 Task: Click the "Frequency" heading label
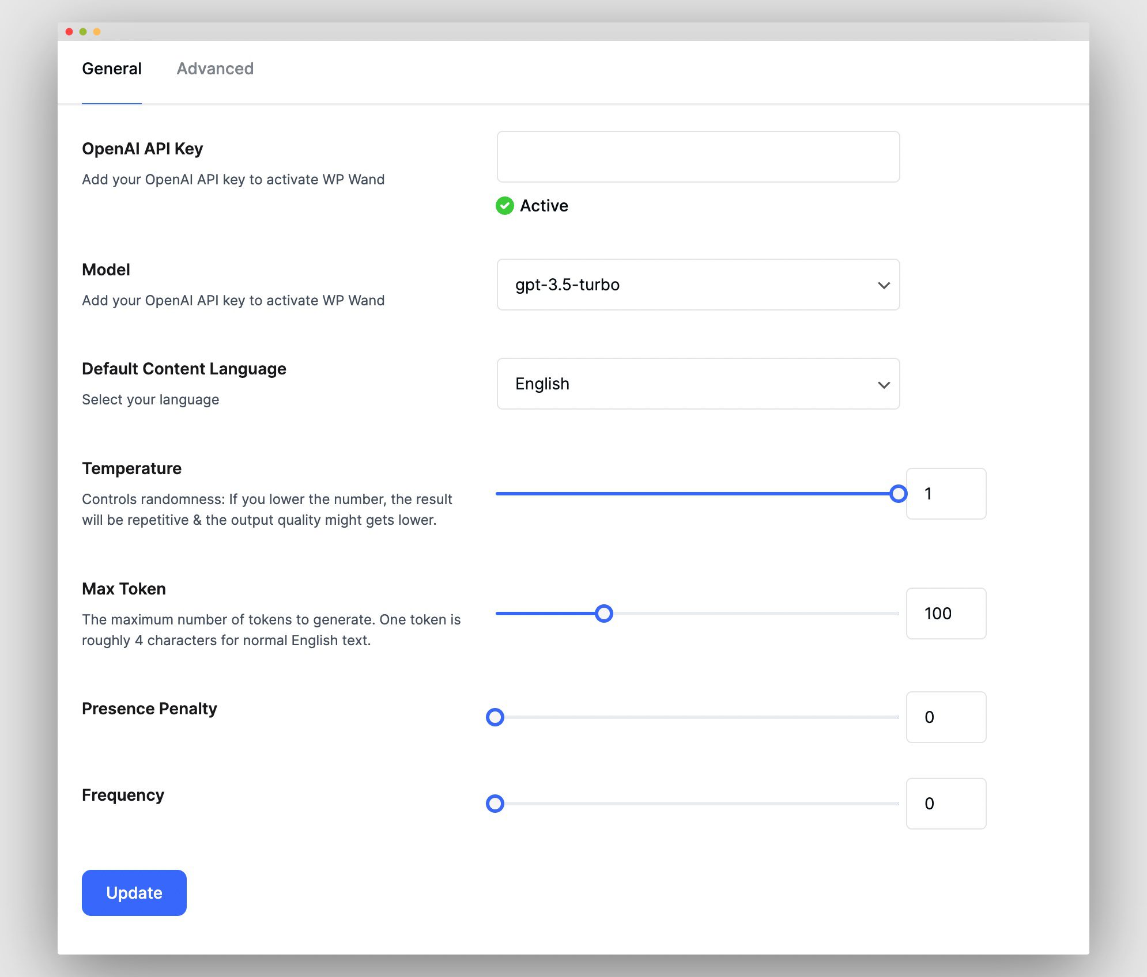[x=123, y=795]
